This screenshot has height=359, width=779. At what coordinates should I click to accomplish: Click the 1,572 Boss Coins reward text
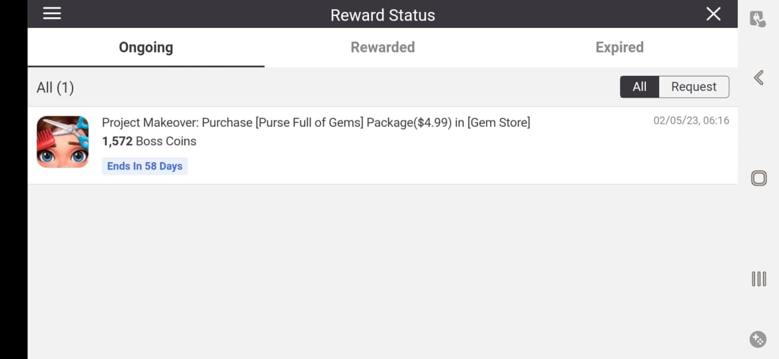[149, 142]
